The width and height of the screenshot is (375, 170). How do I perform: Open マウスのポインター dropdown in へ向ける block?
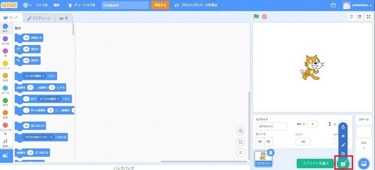38,137
